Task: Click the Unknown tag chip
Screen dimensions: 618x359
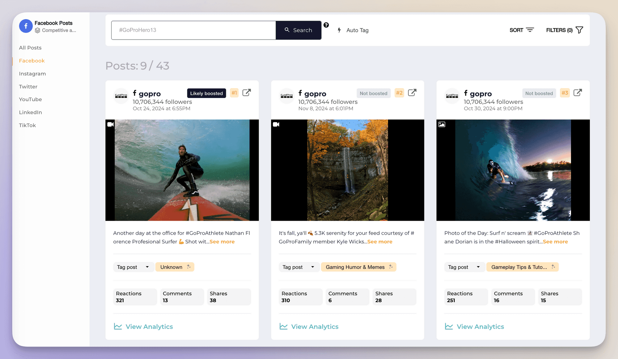Action: (x=175, y=267)
